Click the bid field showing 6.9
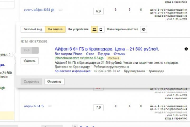Viewport: 190px width, 127px height. (x=98, y=11)
